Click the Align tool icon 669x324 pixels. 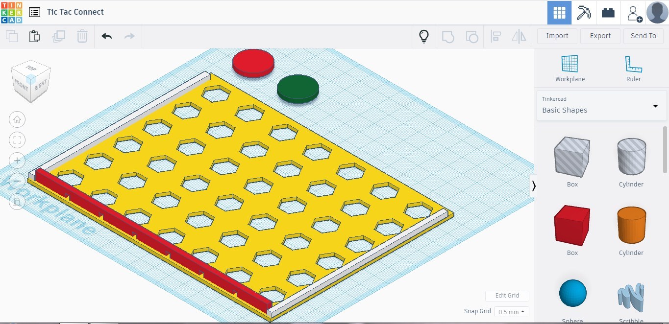[x=496, y=36]
